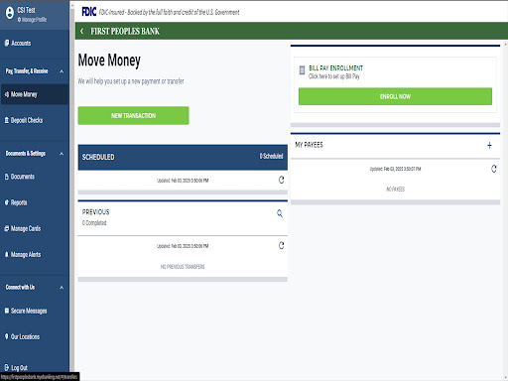The width and height of the screenshot is (508, 381).
Task: Click the '0 Completed' text under Previous
Action: pos(94,223)
